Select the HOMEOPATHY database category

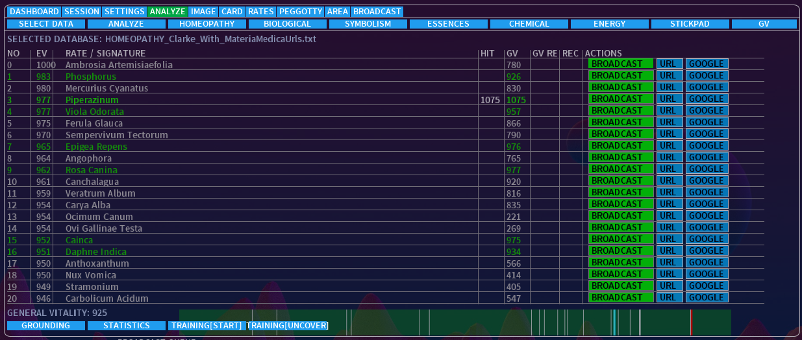(207, 24)
